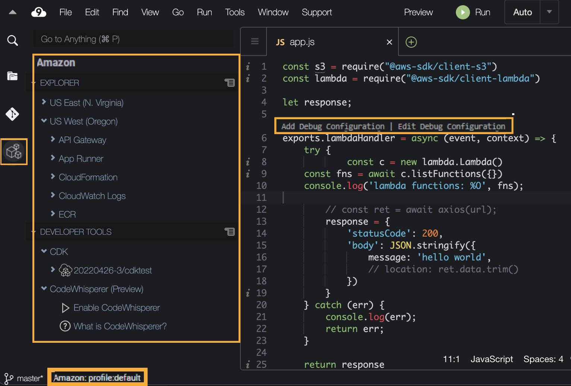The height and width of the screenshot is (386, 571).
Task: Open the AWS Toolkit sidebar icon
Action: point(14,151)
